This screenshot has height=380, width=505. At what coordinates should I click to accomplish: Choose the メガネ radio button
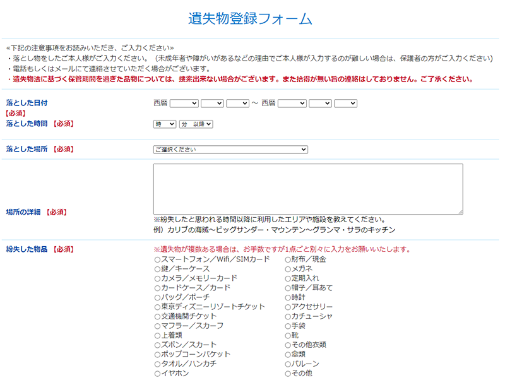[288, 269]
